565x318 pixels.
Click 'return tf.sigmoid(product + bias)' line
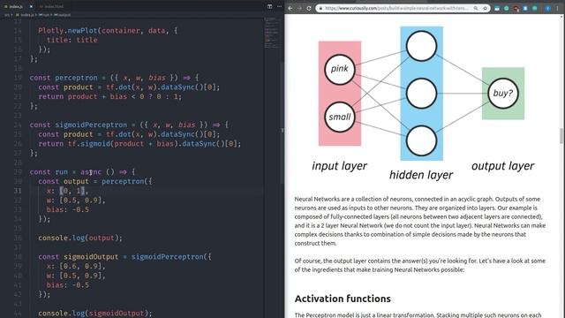pyautogui.click(x=139, y=143)
